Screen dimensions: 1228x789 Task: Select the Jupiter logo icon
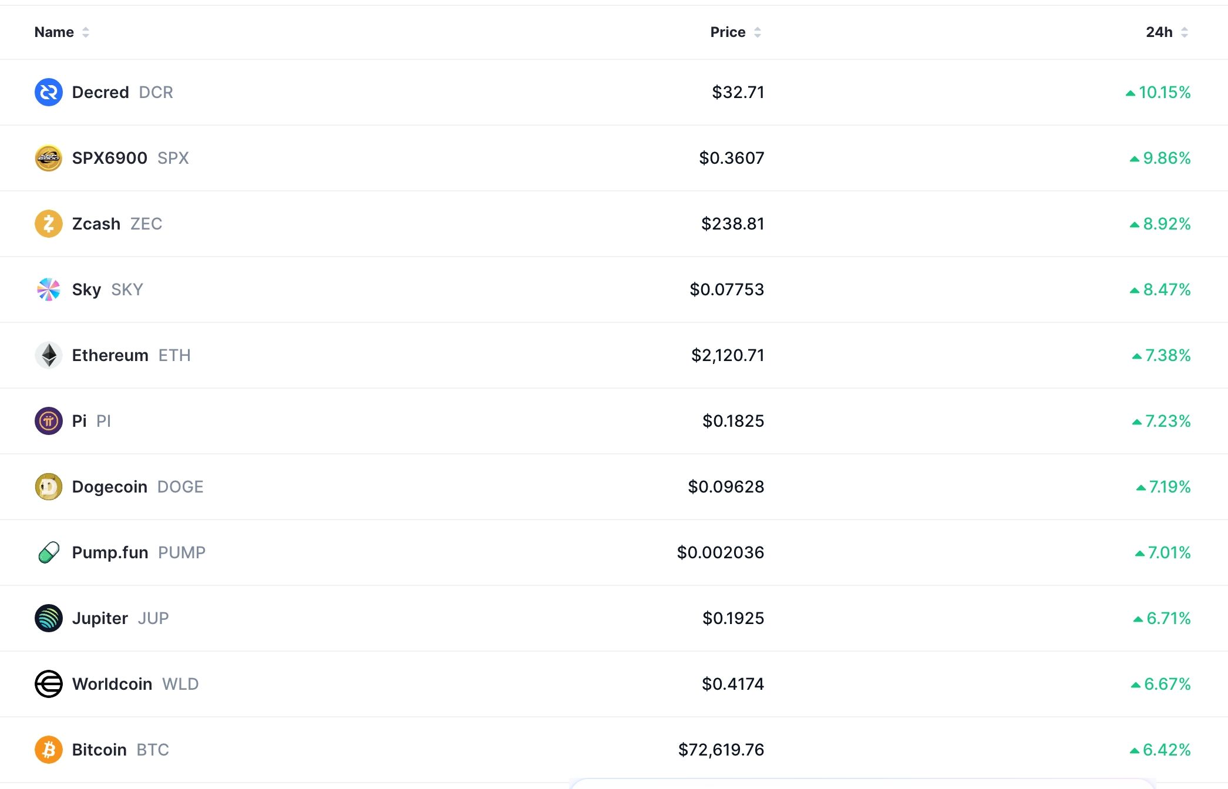48,618
